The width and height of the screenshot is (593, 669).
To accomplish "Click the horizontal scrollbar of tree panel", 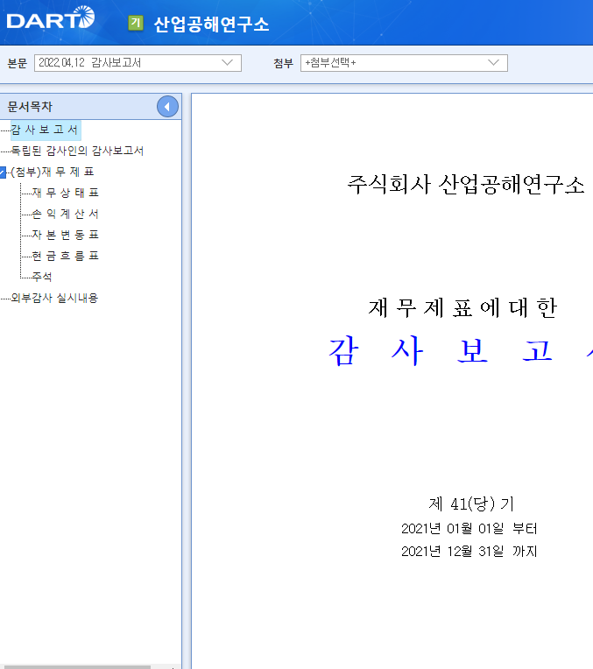I will tap(75, 667).
